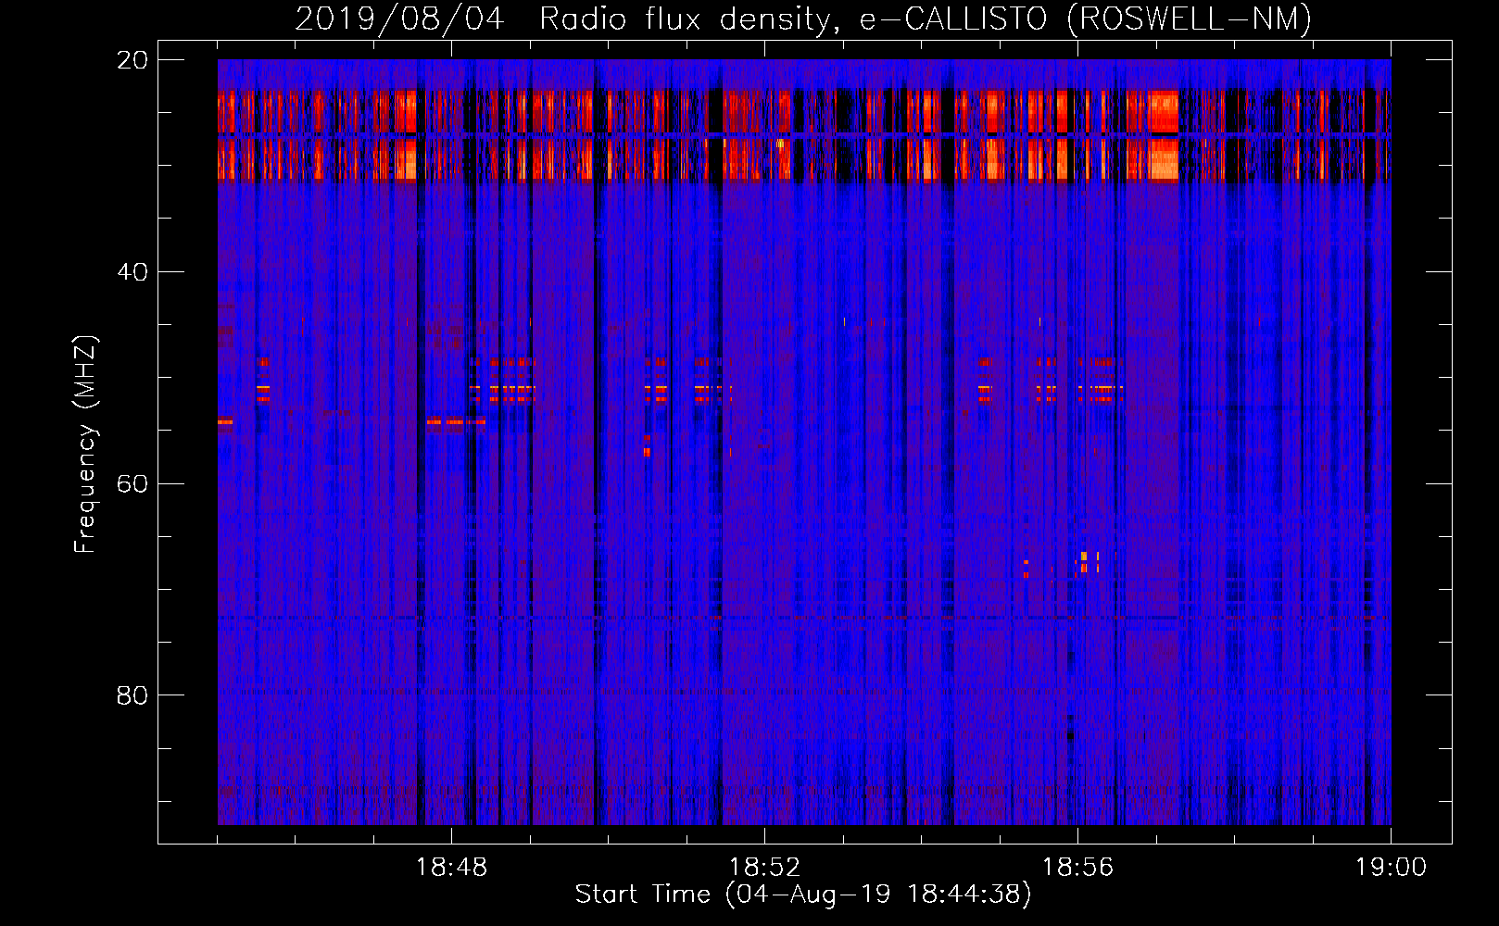Click the 'Start Time (04-Aug-19 18:44:38)' label
This screenshot has width=1499, height=926.
coord(803,895)
